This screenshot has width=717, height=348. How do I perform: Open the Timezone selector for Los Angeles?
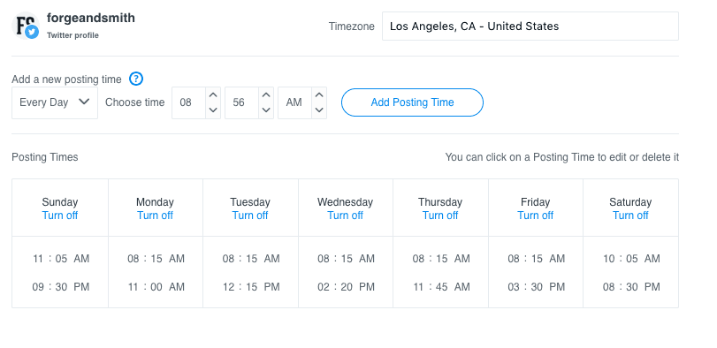coord(530,26)
